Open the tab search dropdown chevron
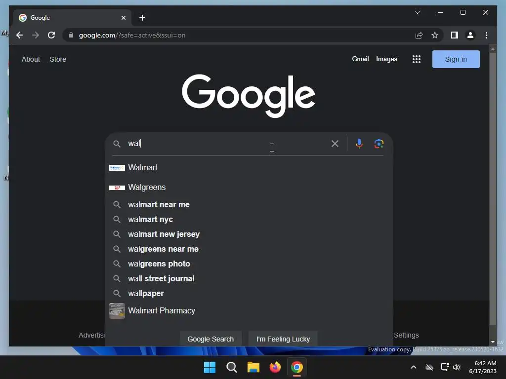The width and height of the screenshot is (506, 379). point(418,12)
